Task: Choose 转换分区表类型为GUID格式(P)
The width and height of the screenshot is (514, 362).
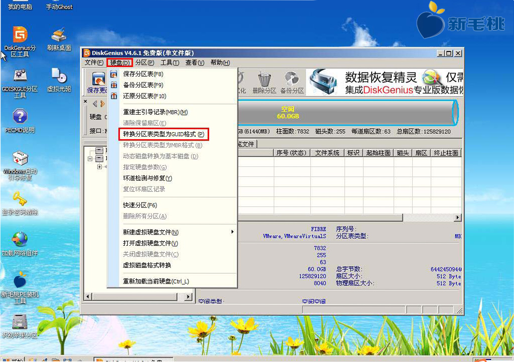Action: point(163,134)
